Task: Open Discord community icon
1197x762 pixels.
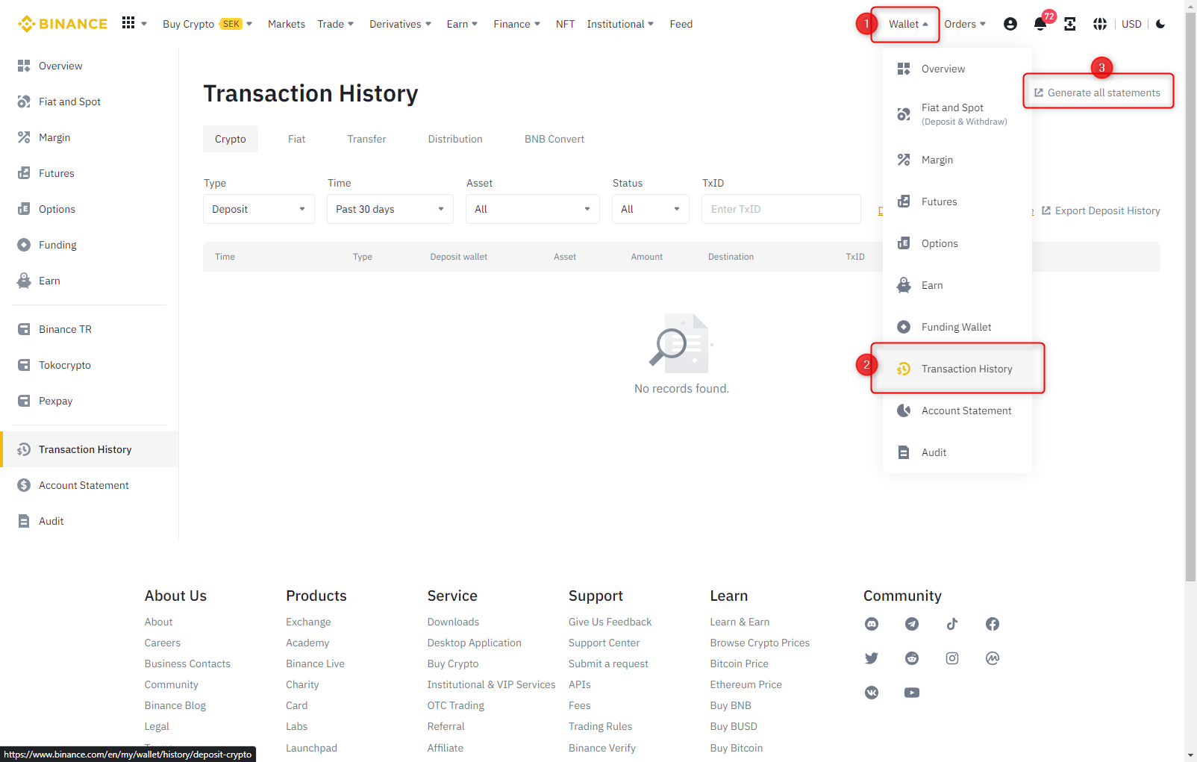Action: point(872,624)
